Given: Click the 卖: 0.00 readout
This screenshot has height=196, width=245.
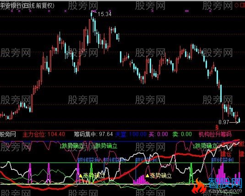Looking at the screenshot, I should point(182,134).
